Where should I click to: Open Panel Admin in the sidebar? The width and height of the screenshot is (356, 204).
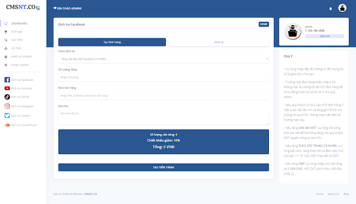click(16, 65)
